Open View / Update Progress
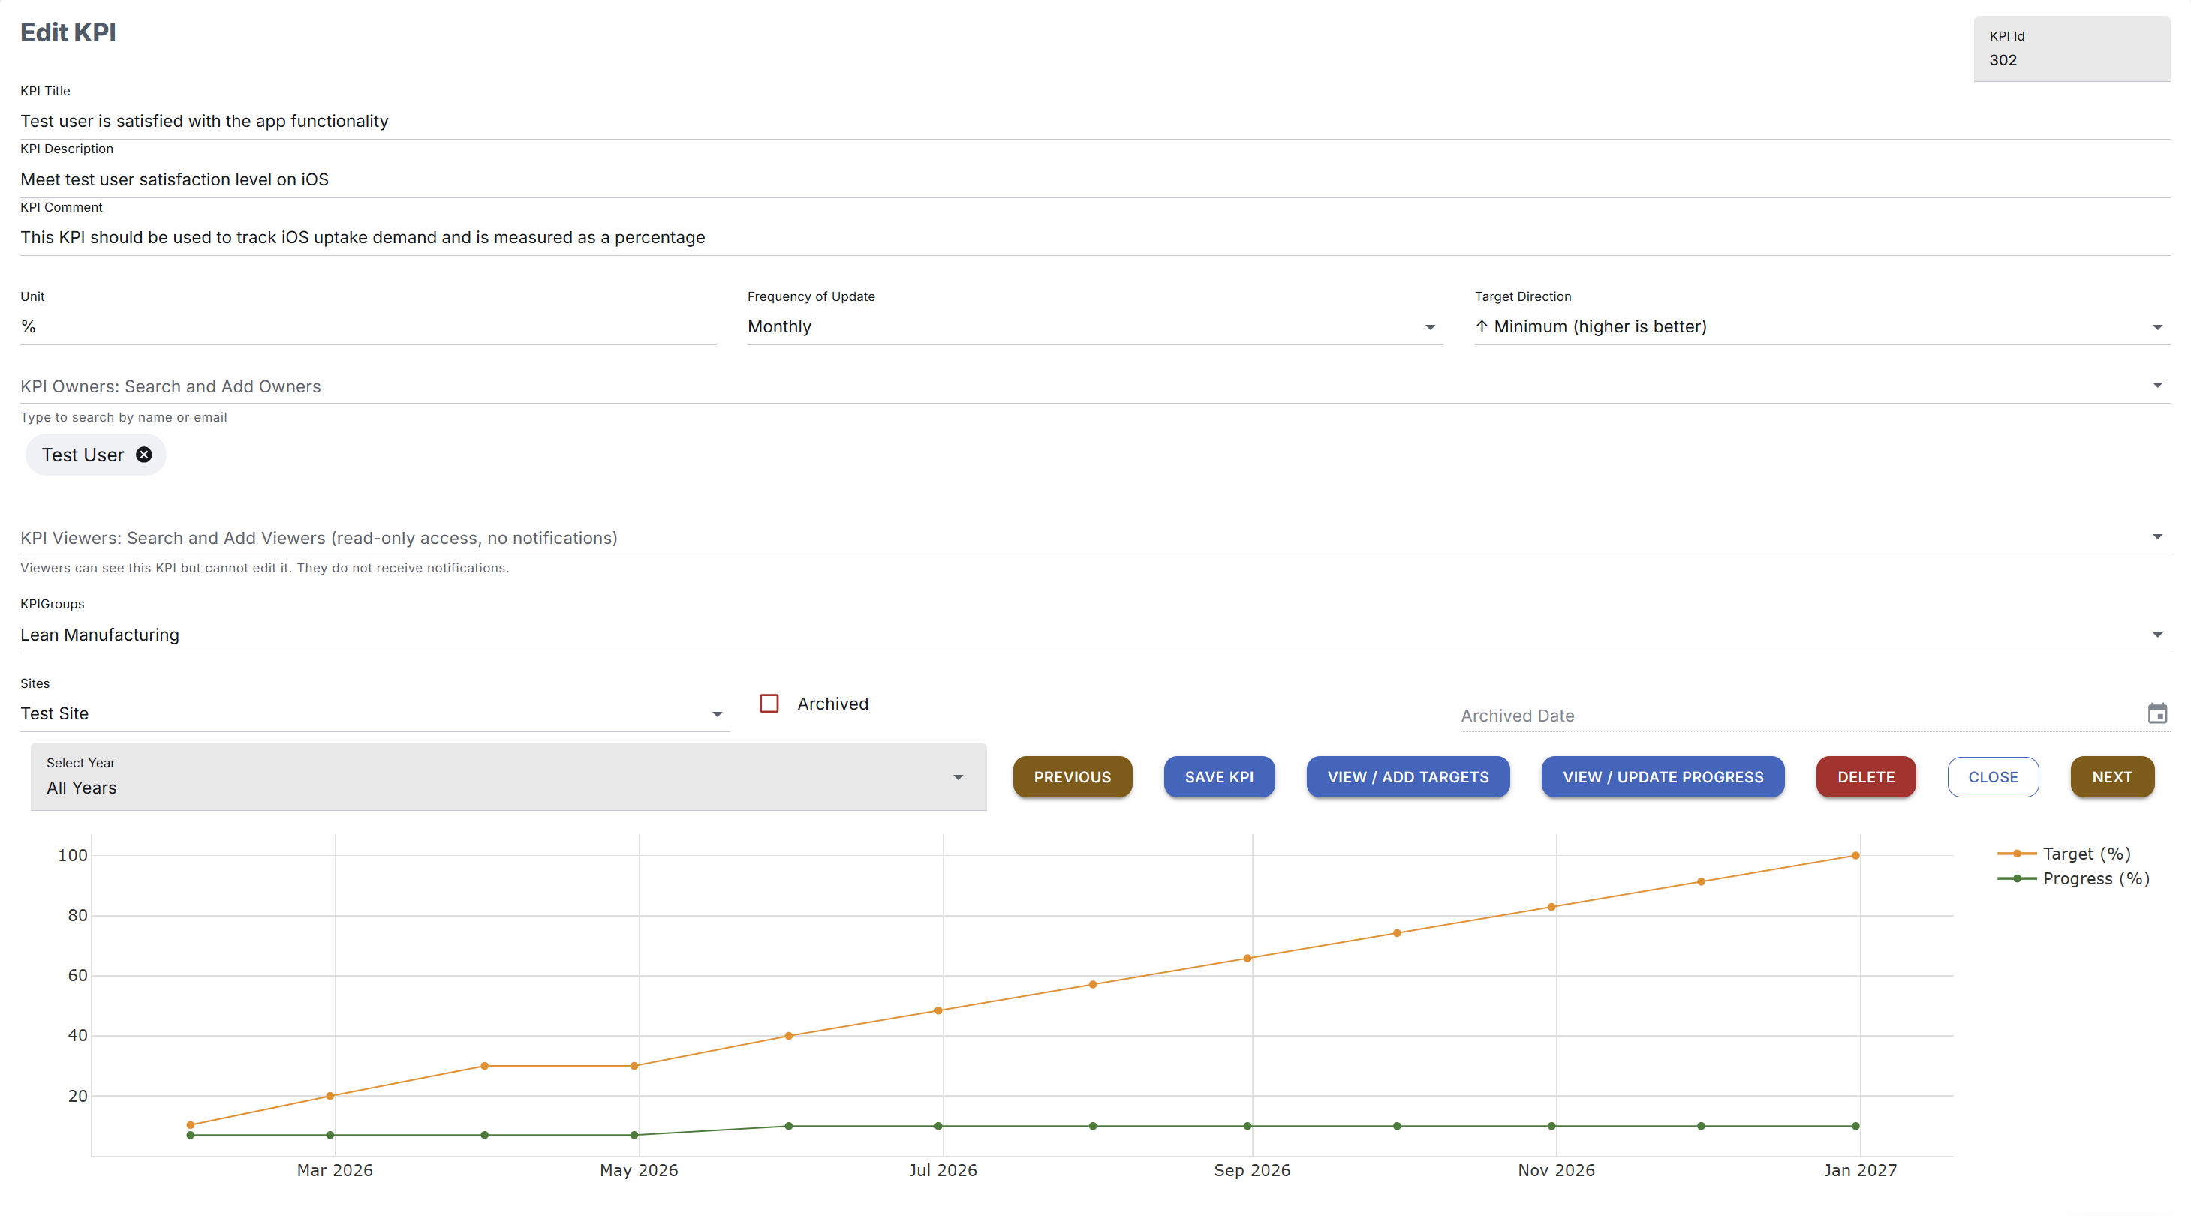Screen dimensions: 2191x1216 tap(1662, 776)
